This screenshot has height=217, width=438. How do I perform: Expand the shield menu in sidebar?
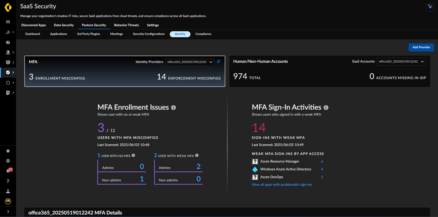13,72
